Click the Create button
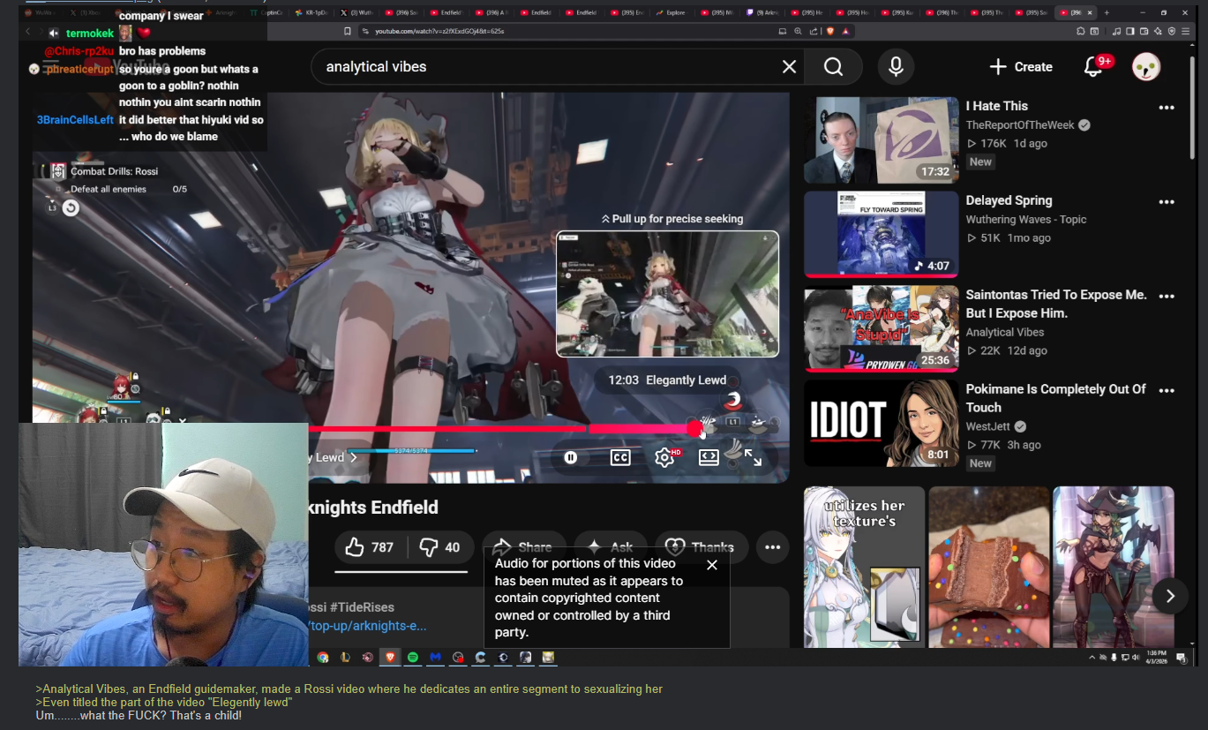Image resolution: width=1208 pixels, height=730 pixels. (x=1021, y=67)
